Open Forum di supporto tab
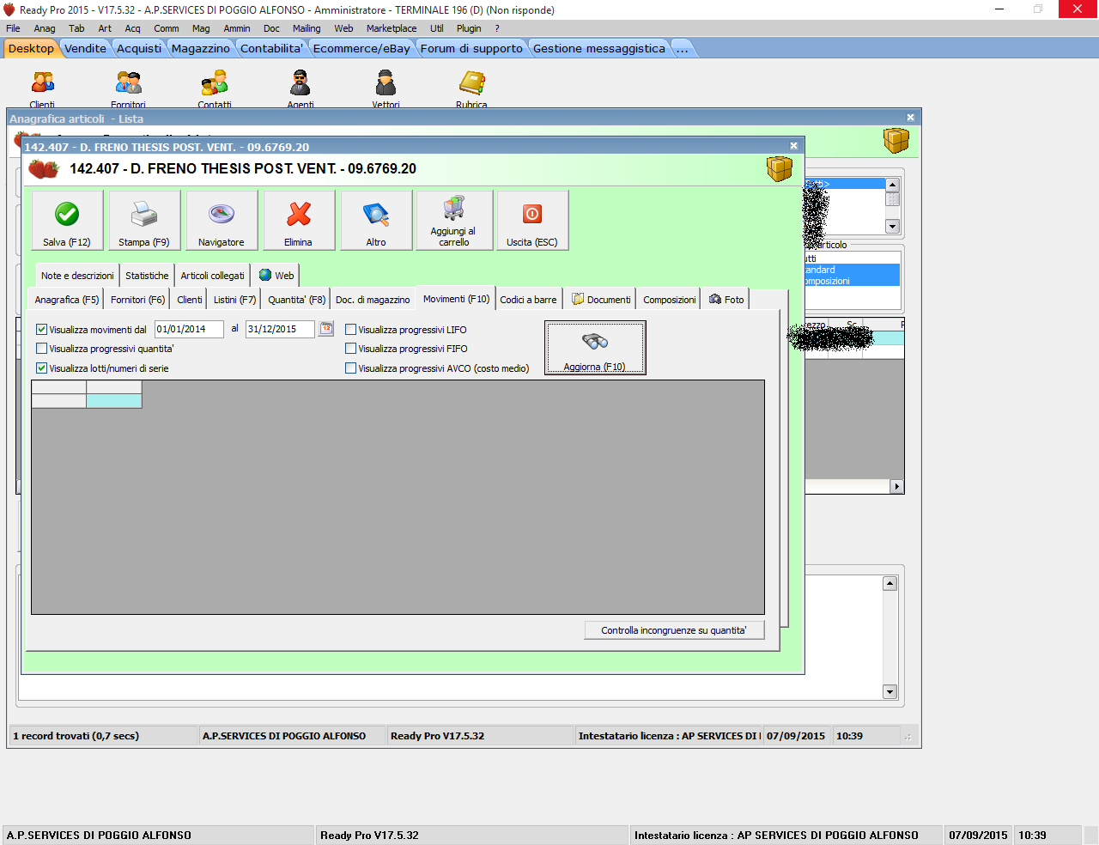The width and height of the screenshot is (1099, 845). pos(471,48)
